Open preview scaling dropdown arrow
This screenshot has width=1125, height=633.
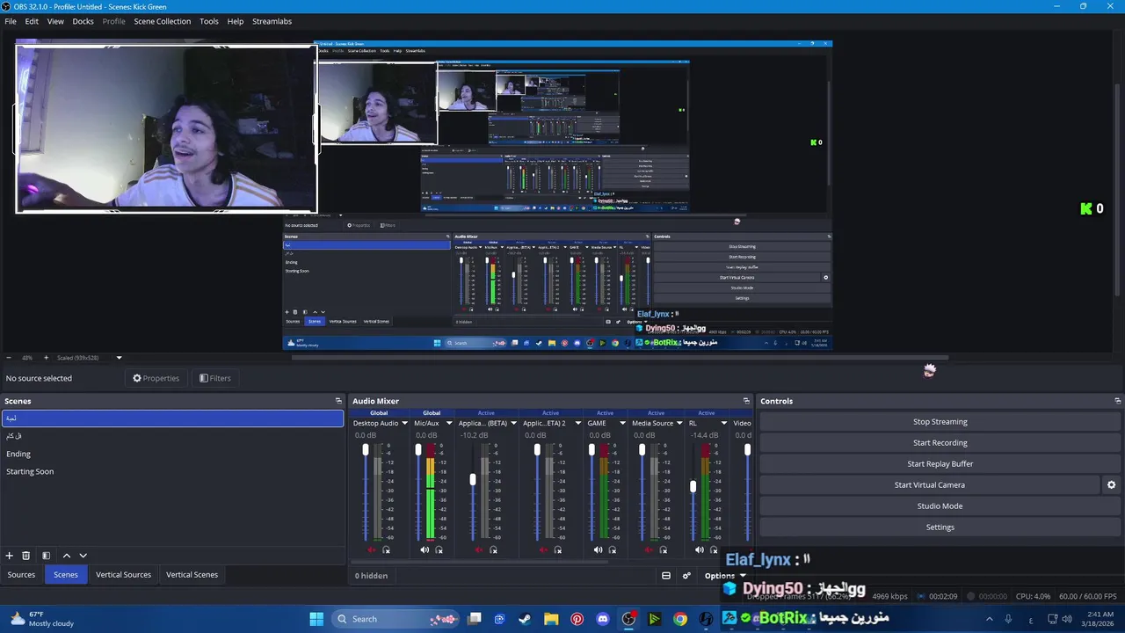pyautogui.click(x=119, y=358)
